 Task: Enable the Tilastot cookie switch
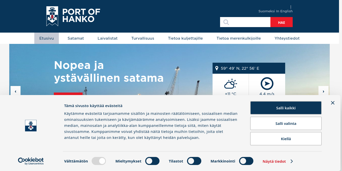pyautogui.click(x=194, y=161)
